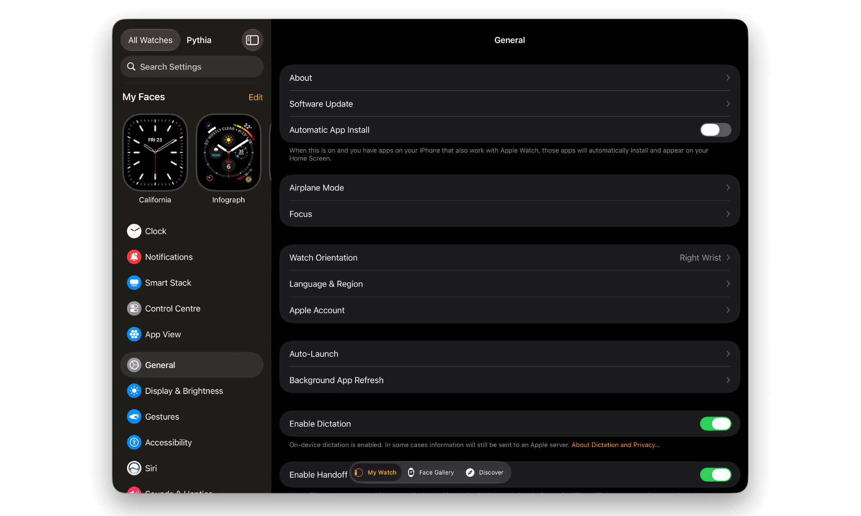Toggle the sidebar panel icon
The width and height of the screenshot is (861, 516).
[252, 40]
